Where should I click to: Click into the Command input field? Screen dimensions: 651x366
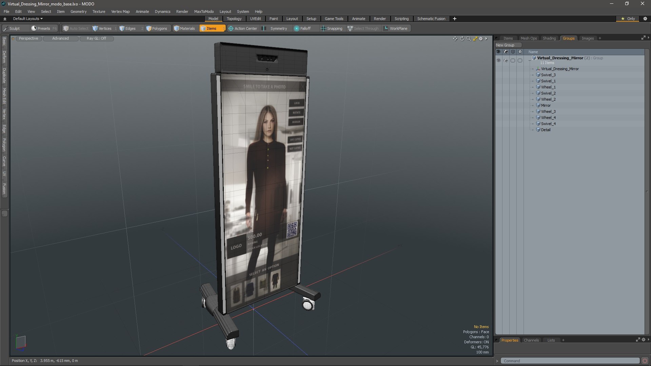coord(570,361)
